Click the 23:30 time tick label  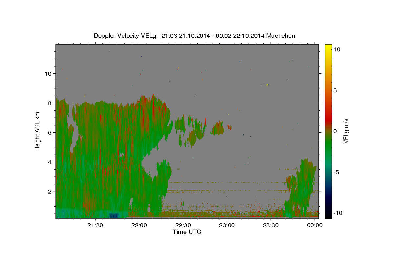(x=271, y=226)
